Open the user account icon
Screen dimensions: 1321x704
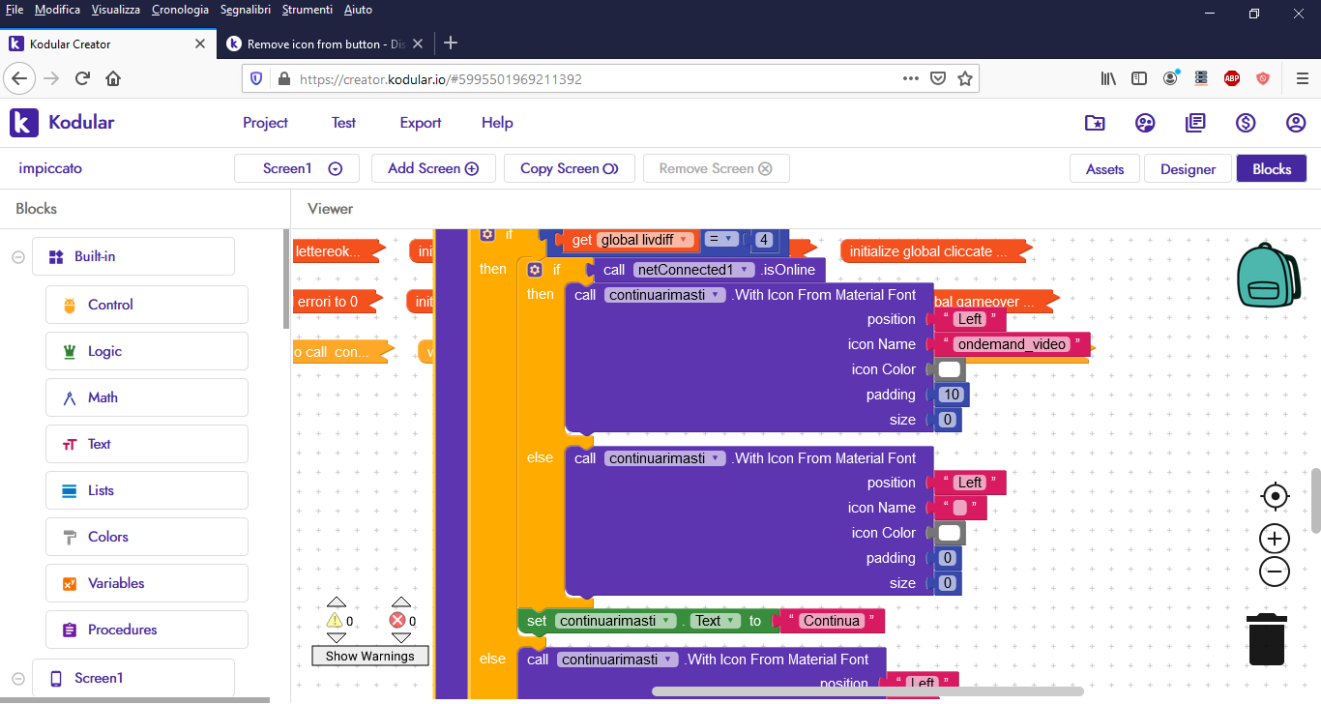[1296, 123]
